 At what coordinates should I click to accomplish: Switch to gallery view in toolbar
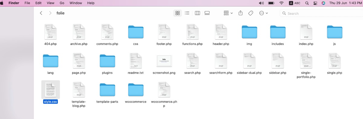point(207,13)
